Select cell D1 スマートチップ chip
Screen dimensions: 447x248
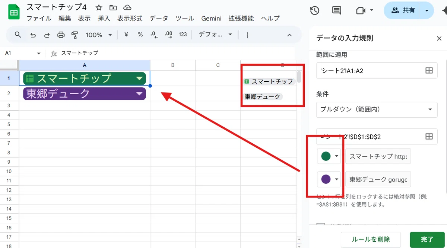point(270,81)
